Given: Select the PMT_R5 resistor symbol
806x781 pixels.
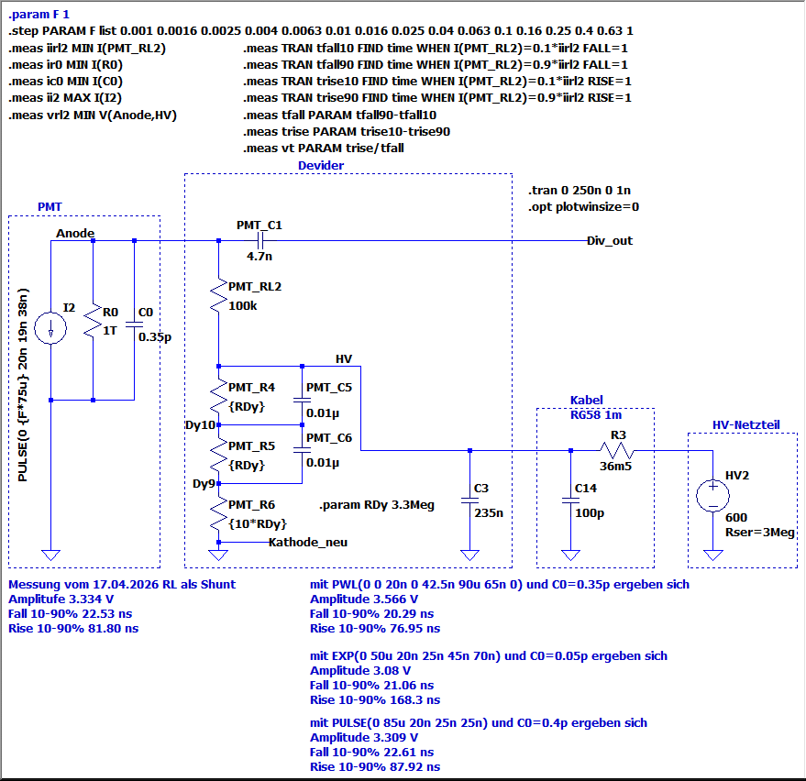Looking at the screenshot, I should pos(218,455).
